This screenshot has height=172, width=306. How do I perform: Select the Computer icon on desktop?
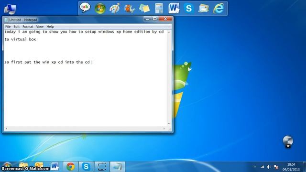point(10,9)
